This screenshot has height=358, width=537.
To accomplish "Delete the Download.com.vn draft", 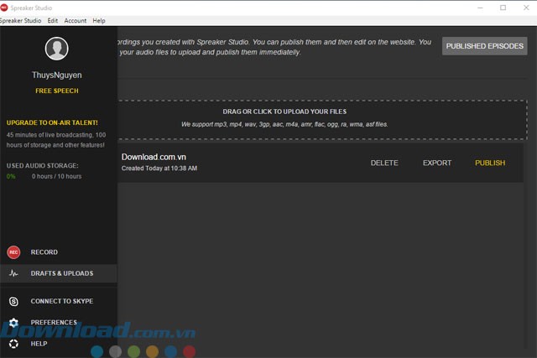I will pyautogui.click(x=384, y=163).
